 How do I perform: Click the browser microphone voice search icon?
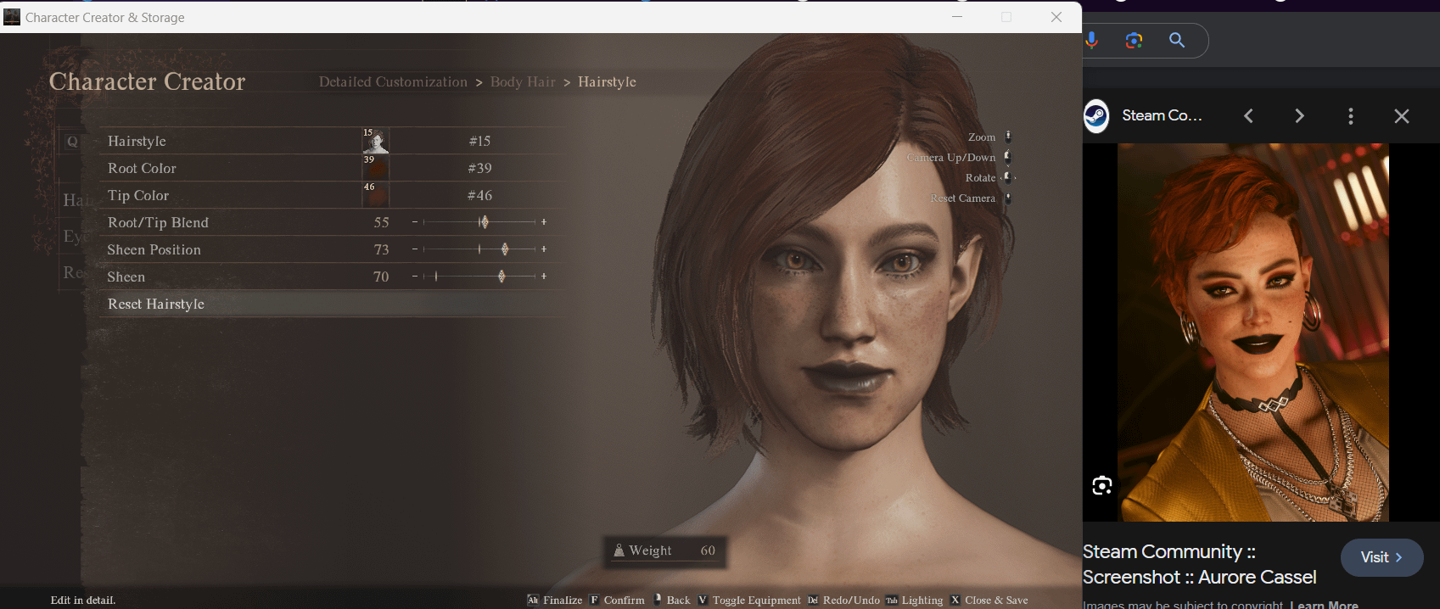click(1091, 40)
